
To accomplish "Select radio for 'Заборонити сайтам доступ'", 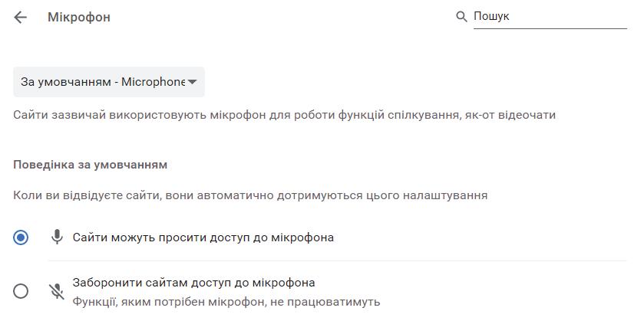I will (x=21, y=291).
